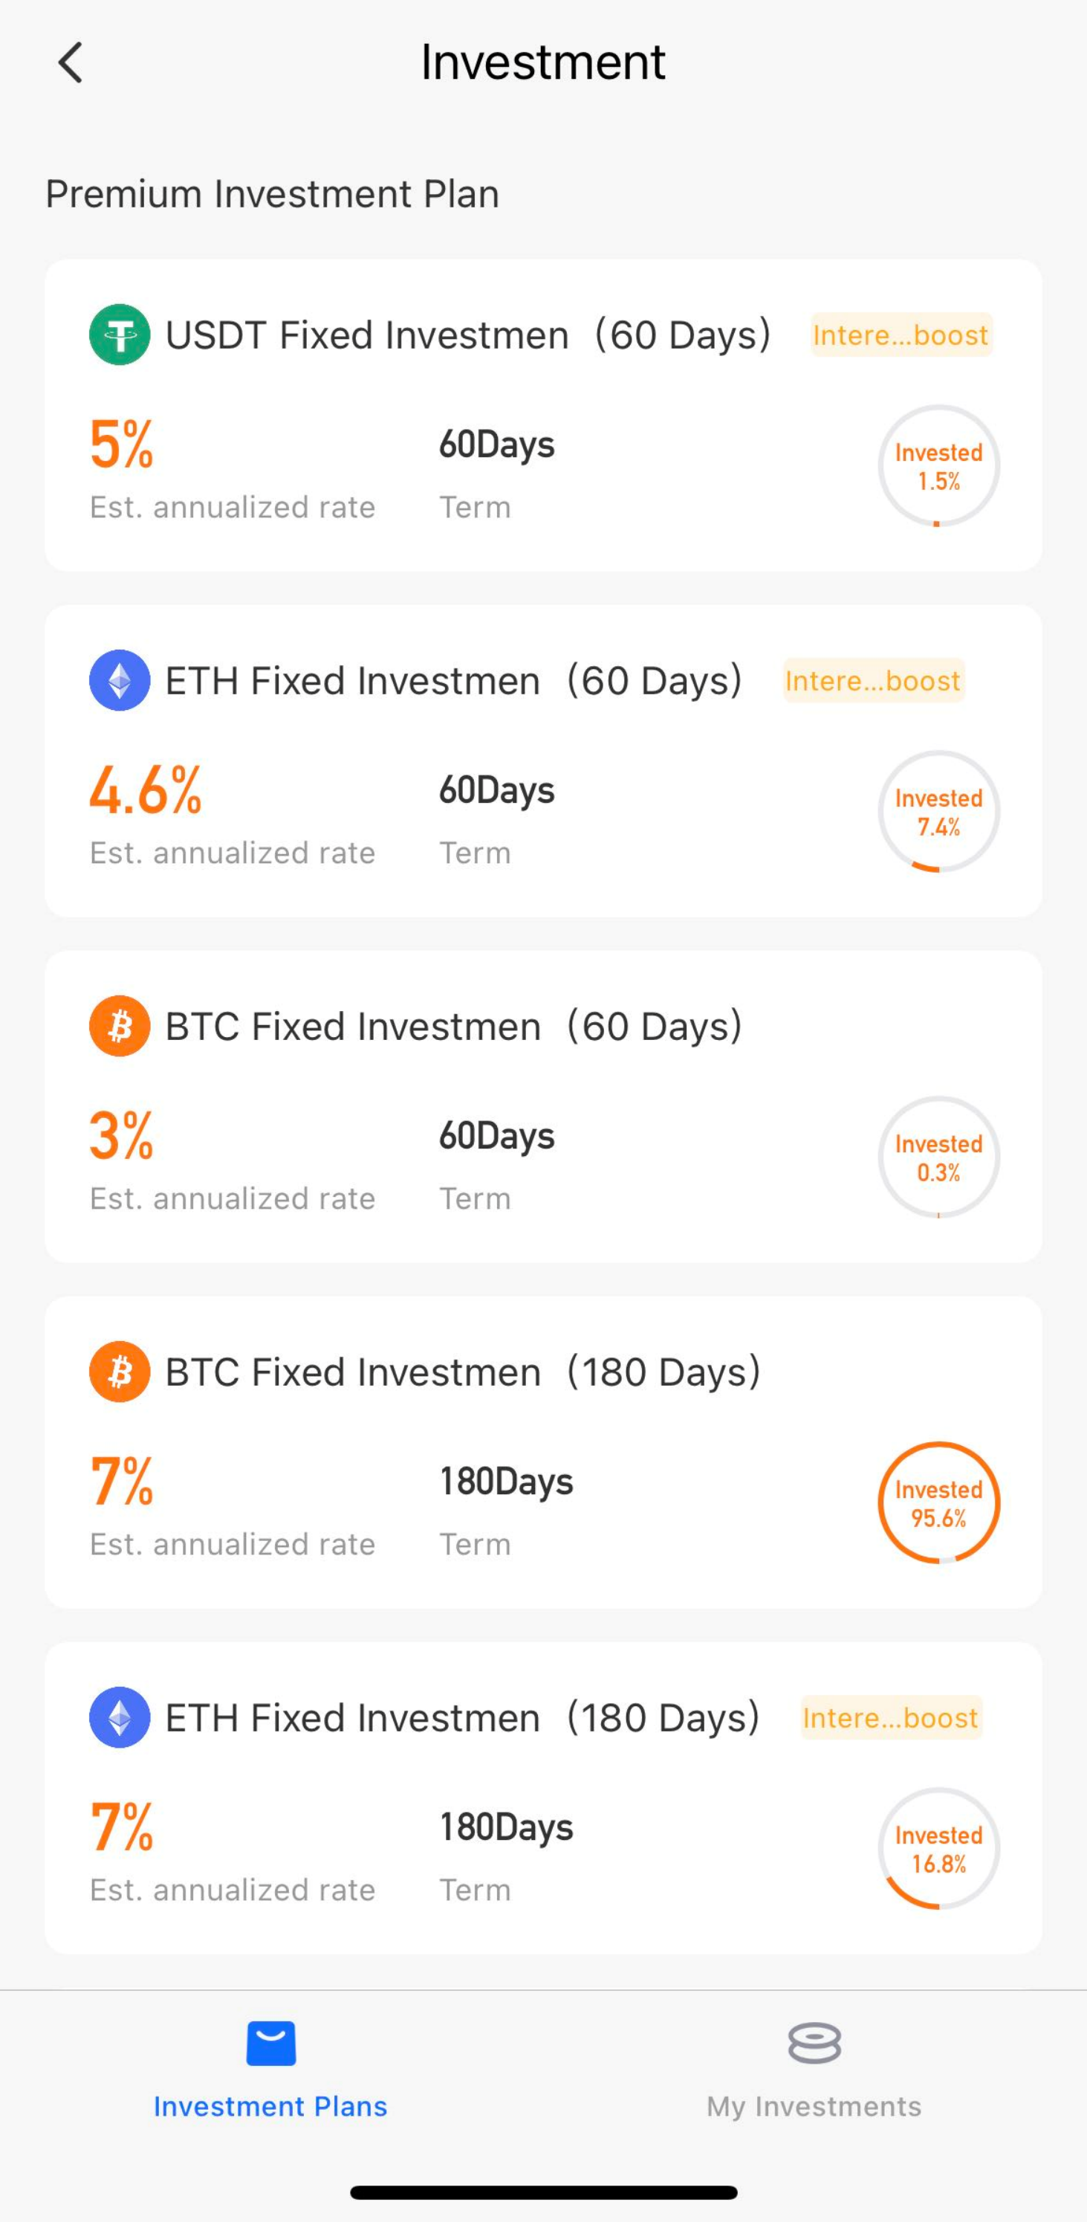Tap the My Investments coins icon
This screenshot has width=1087, height=2222.
[814, 2043]
